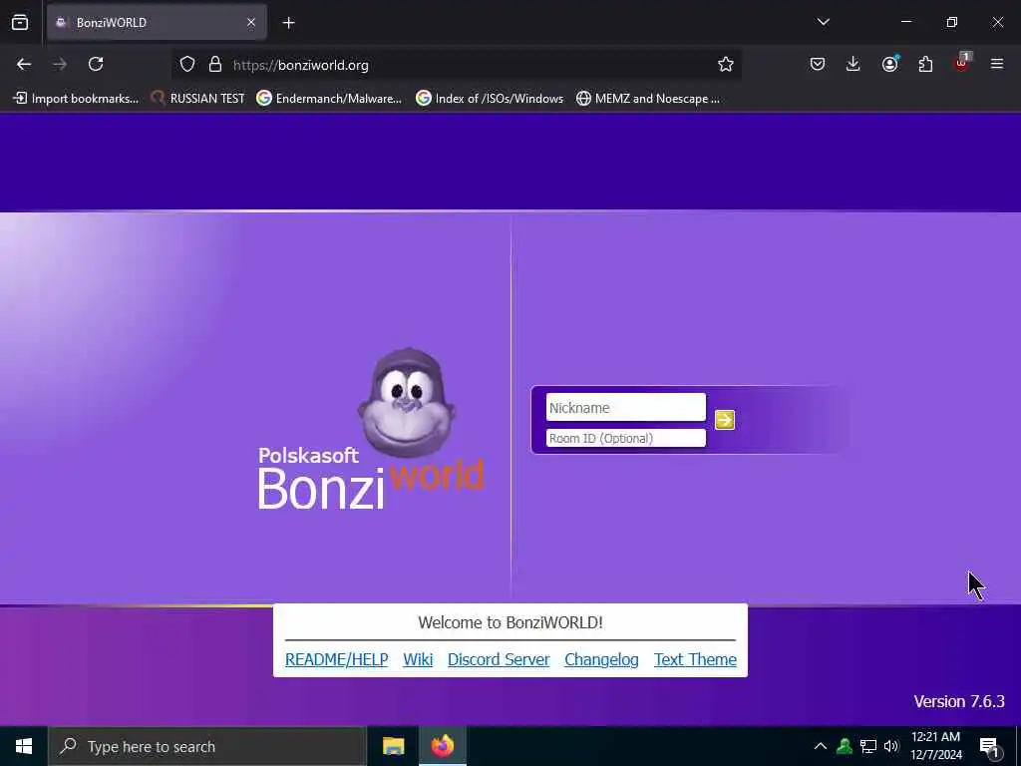
Task: Open the Firefox account icon
Action: point(889,64)
